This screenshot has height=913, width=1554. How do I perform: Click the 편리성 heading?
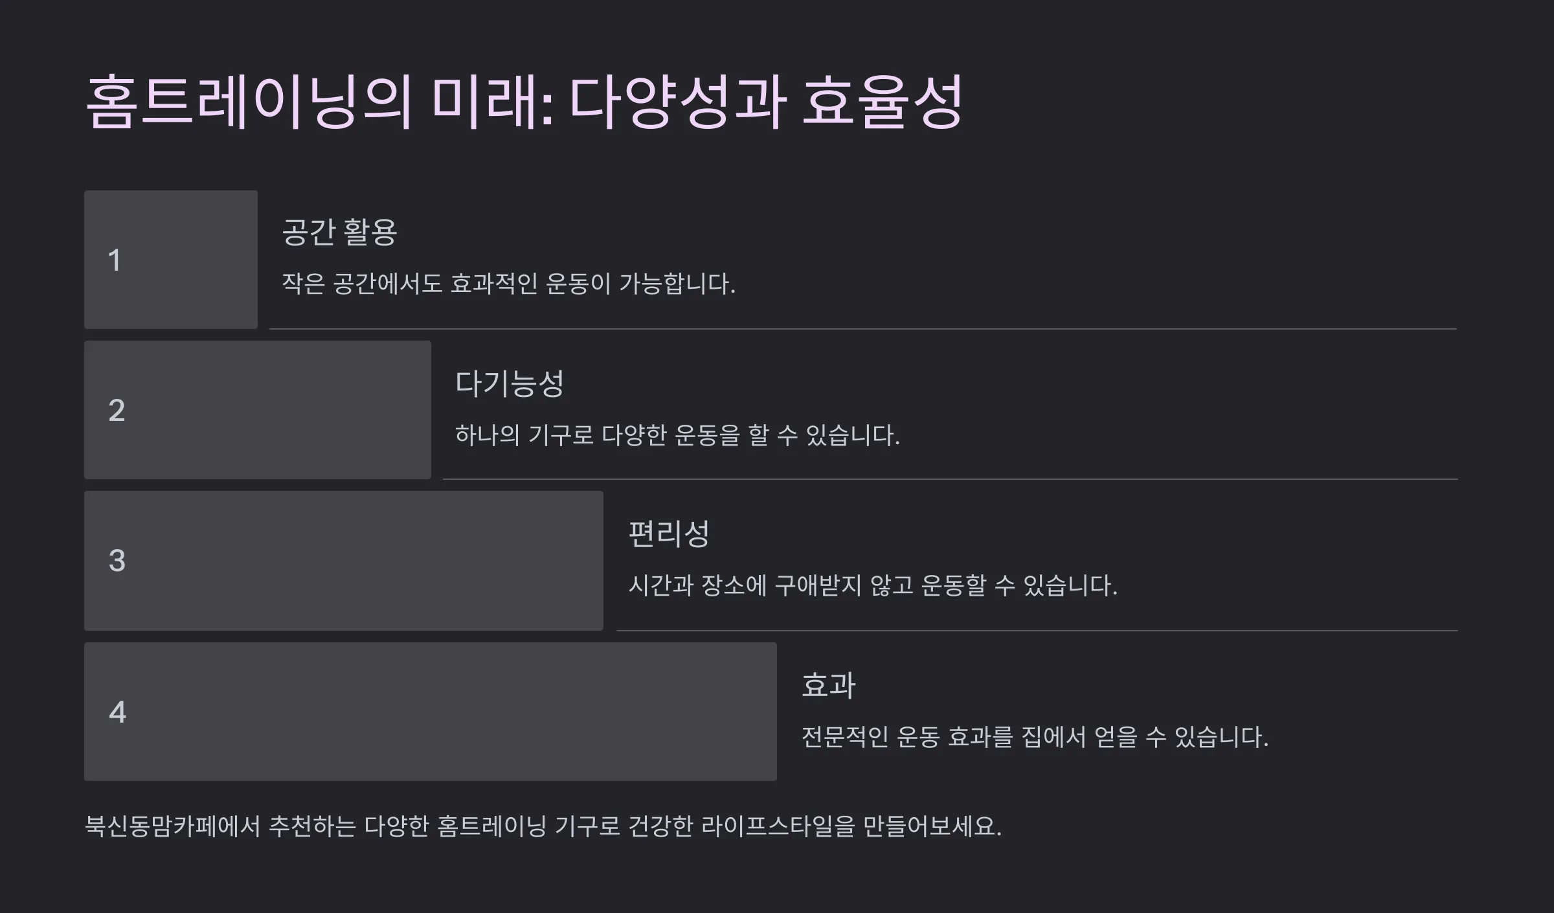point(669,534)
